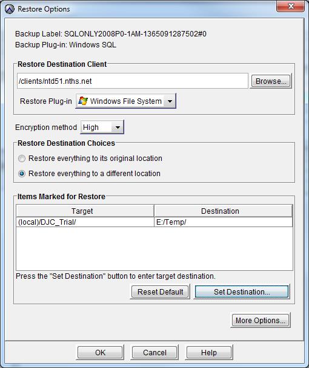
Task: Click the Cancel button
Action: click(x=154, y=352)
